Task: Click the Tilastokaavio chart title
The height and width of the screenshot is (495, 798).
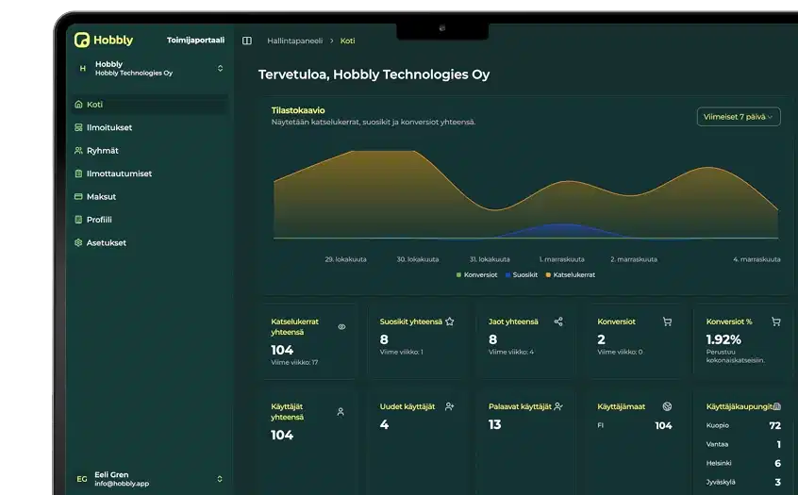Action: 298,110
